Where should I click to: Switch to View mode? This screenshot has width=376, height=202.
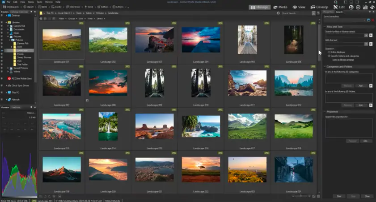(299, 7)
